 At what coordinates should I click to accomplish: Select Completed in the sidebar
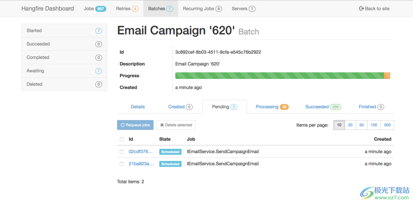point(64,57)
